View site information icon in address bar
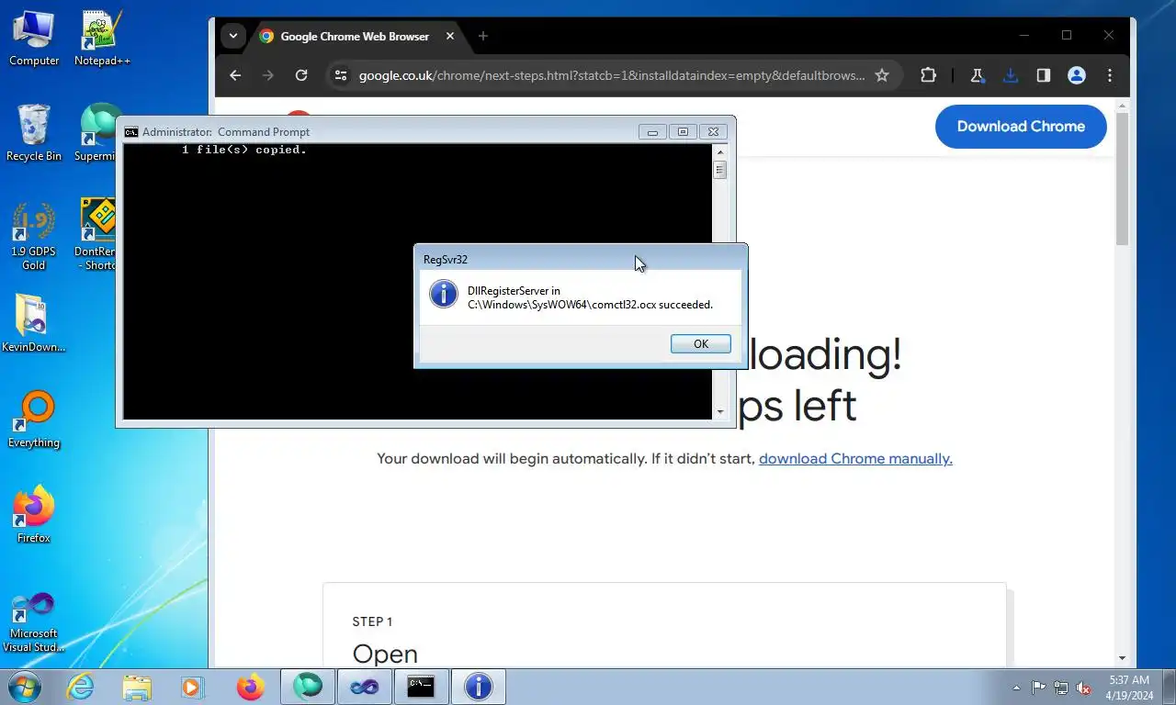Screen dimensions: 1176x705 click(341, 75)
